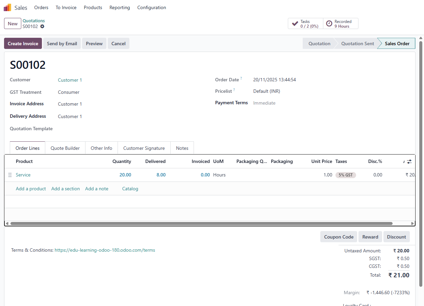
Task: Grab the drag handle on Service line
Action: [x=10, y=175]
